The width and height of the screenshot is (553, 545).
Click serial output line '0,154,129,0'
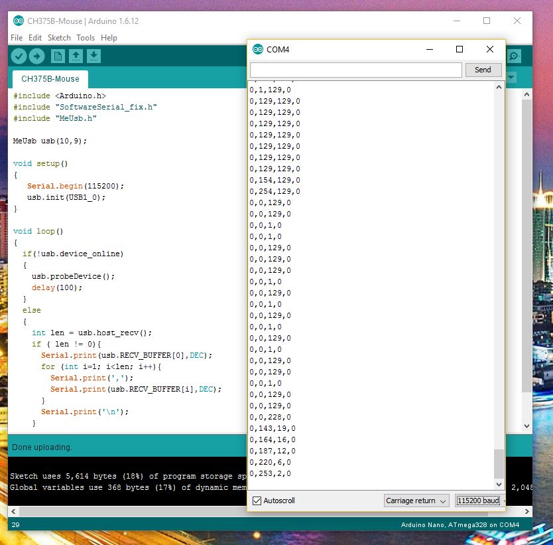275,180
